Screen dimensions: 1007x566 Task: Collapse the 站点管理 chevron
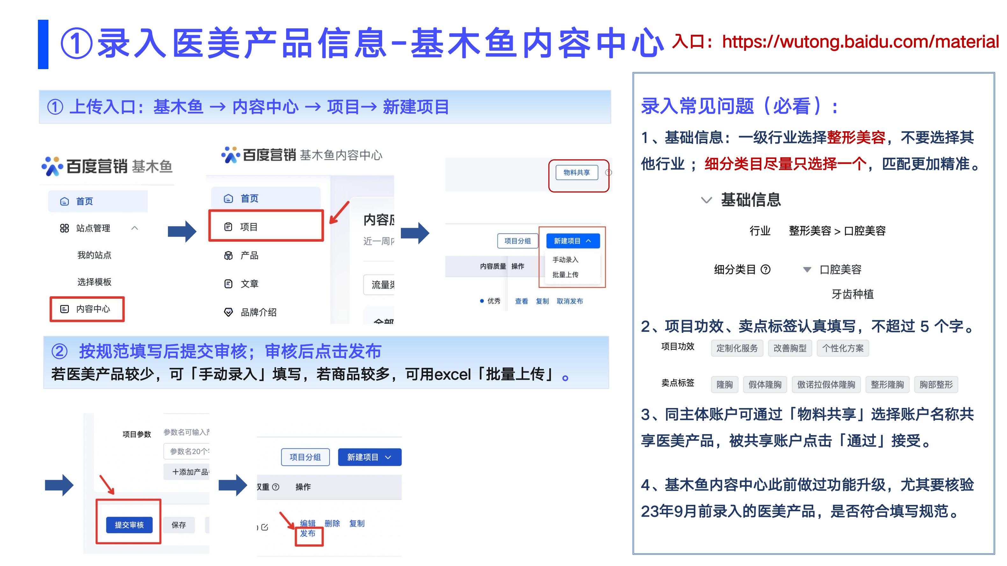(135, 228)
